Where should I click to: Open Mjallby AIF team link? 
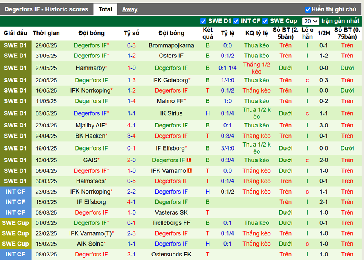click(90, 125)
